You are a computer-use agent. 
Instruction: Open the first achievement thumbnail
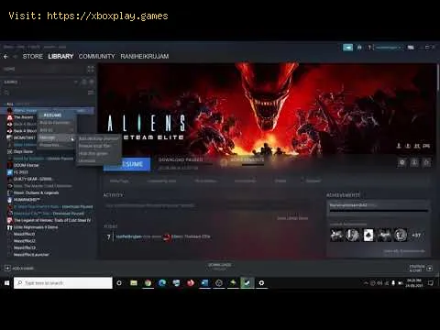pyautogui.click(x=336, y=236)
